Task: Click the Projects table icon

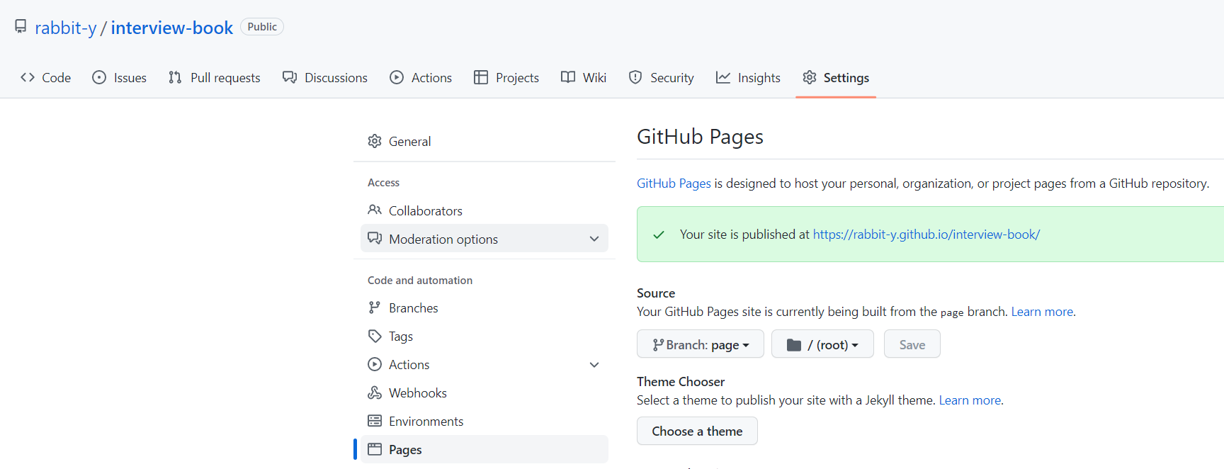Action: (481, 77)
